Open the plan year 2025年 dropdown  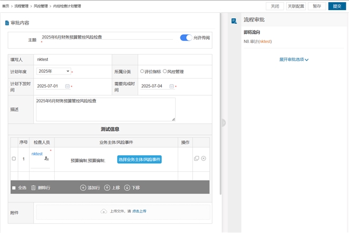53,71
